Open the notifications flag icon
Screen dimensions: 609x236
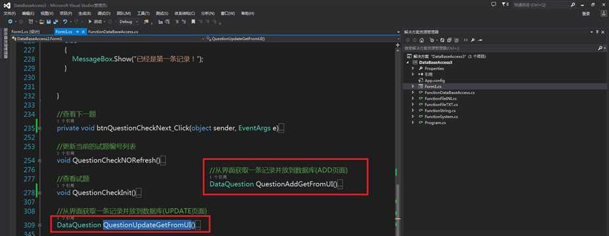(504, 5)
